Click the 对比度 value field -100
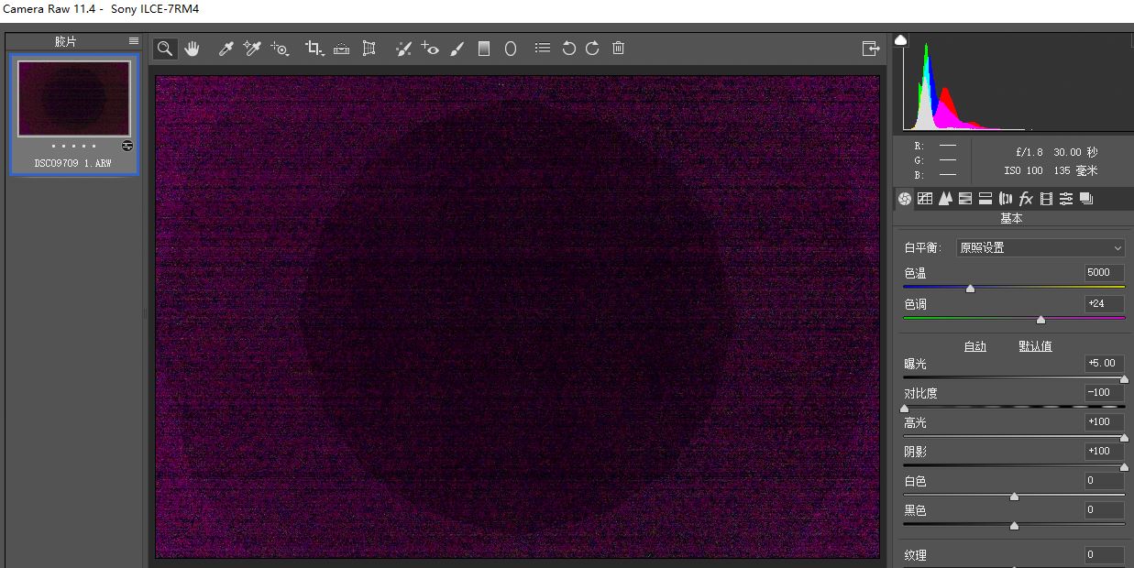1134x568 pixels. pyautogui.click(x=1104, y=392)
